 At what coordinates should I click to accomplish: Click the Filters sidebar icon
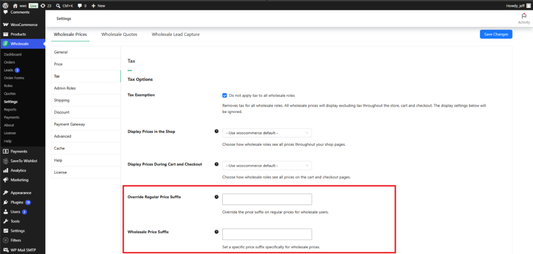coord(5,240)
